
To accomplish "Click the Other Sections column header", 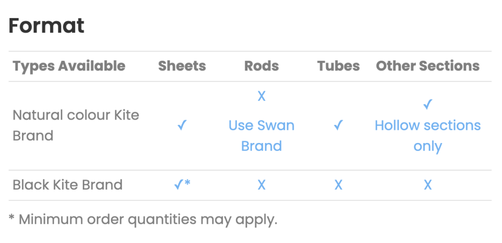I will (x=427, y=66).
